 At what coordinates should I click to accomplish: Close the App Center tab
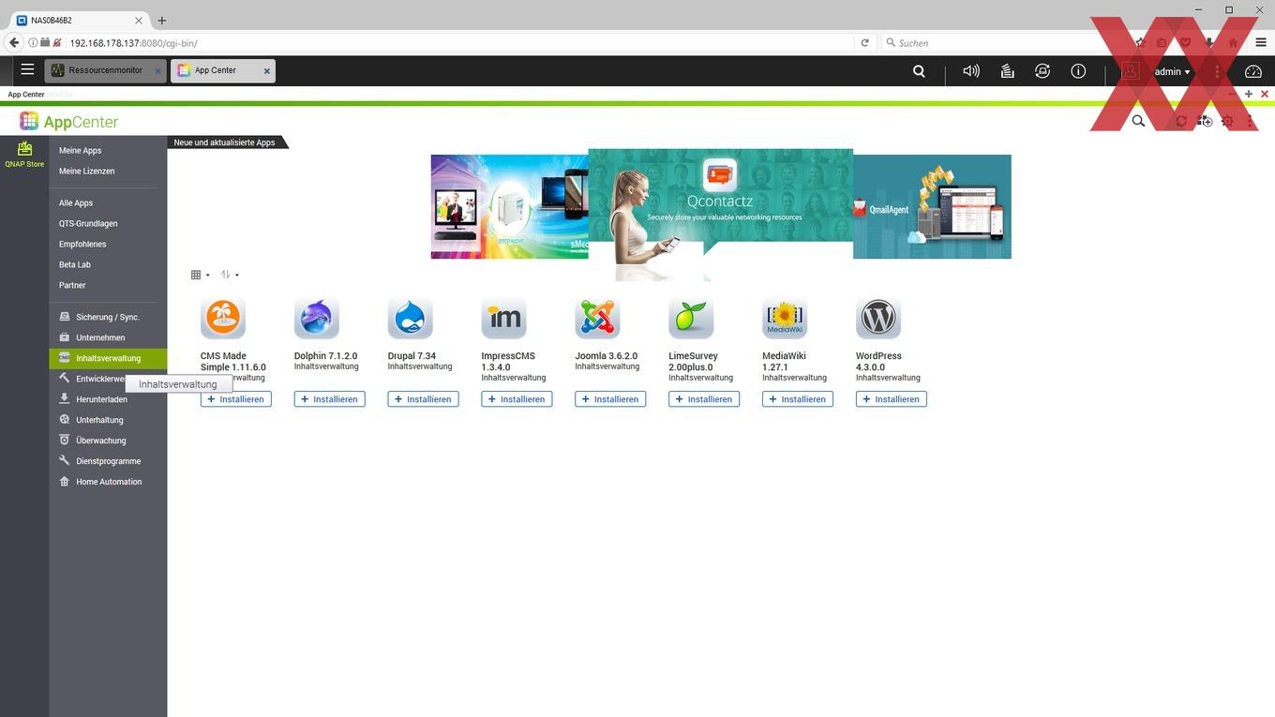pos(266,71)
